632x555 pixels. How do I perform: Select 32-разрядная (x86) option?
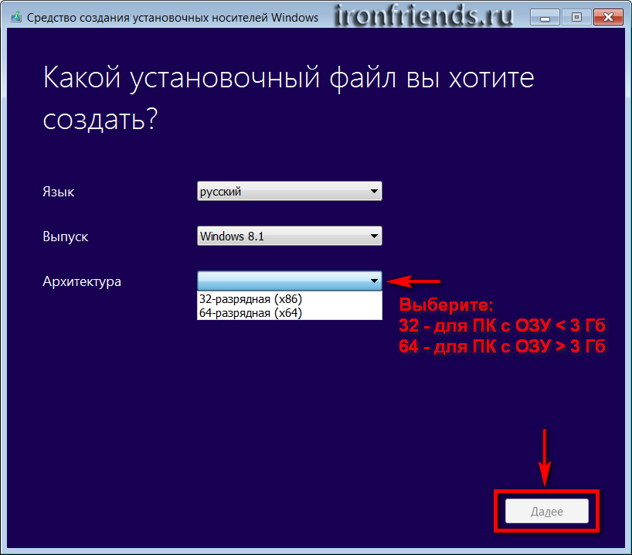click(250, 298)
